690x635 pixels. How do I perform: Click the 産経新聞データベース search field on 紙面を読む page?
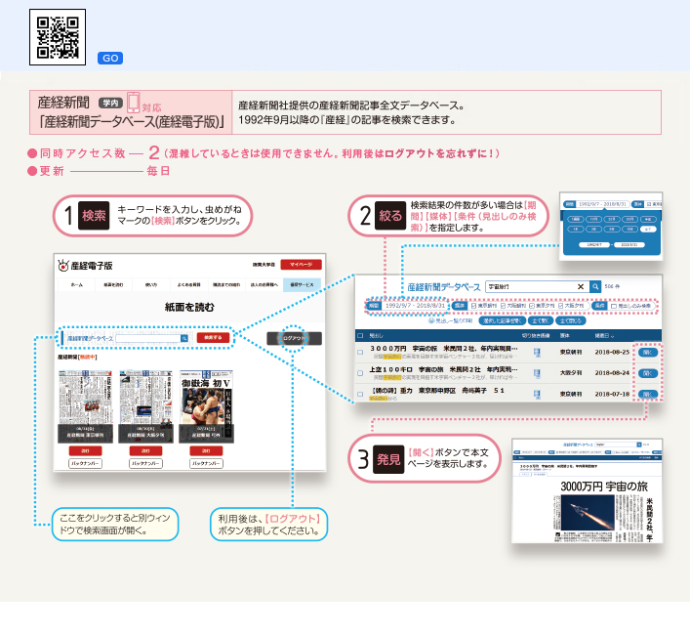click(x=148, y=338)
